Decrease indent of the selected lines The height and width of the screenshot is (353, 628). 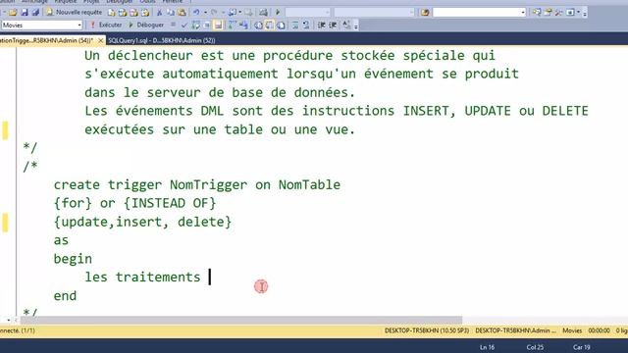321,25
